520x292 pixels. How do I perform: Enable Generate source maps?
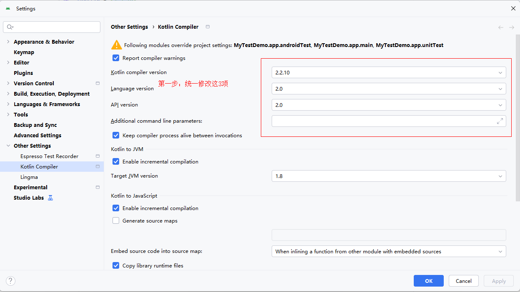tap(116, 220)
